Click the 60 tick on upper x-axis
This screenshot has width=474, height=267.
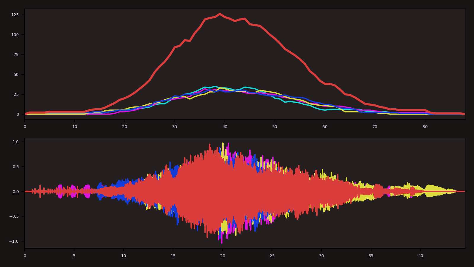coord(325,127)
